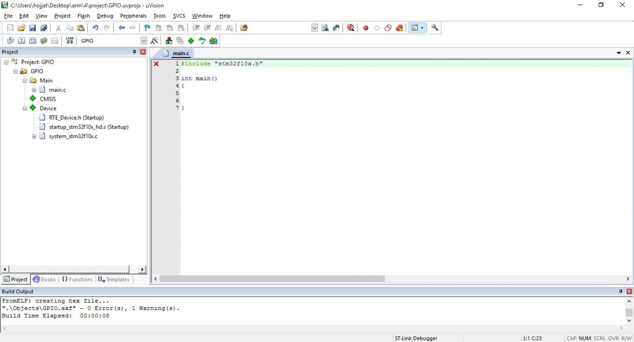
Task: Open the Pack Installer icon
Action: coord(213,41)
